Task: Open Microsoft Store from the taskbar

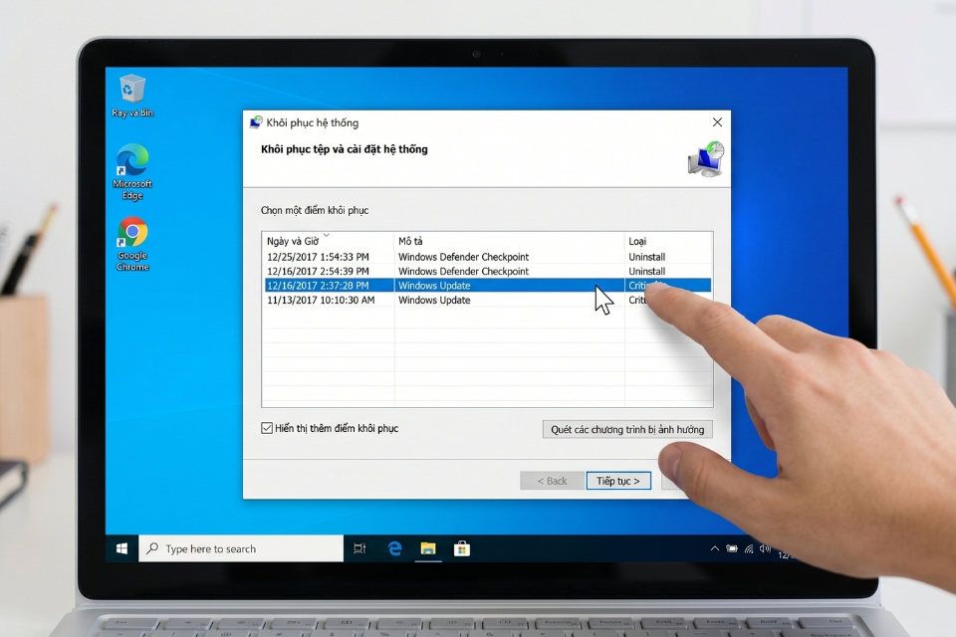Action: (x=462, y=548)
